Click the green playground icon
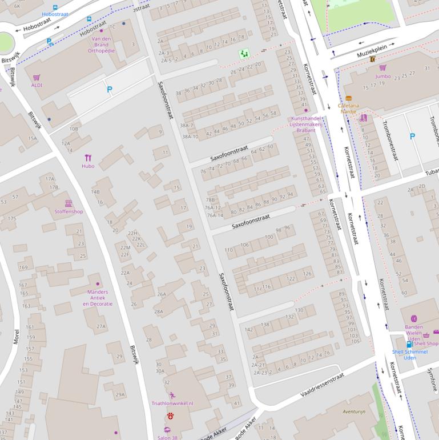Image resolution: width=439 pixels, height=440 pixels. point(244,54)
